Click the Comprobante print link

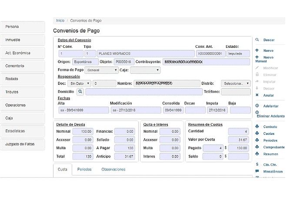[274, 147]
